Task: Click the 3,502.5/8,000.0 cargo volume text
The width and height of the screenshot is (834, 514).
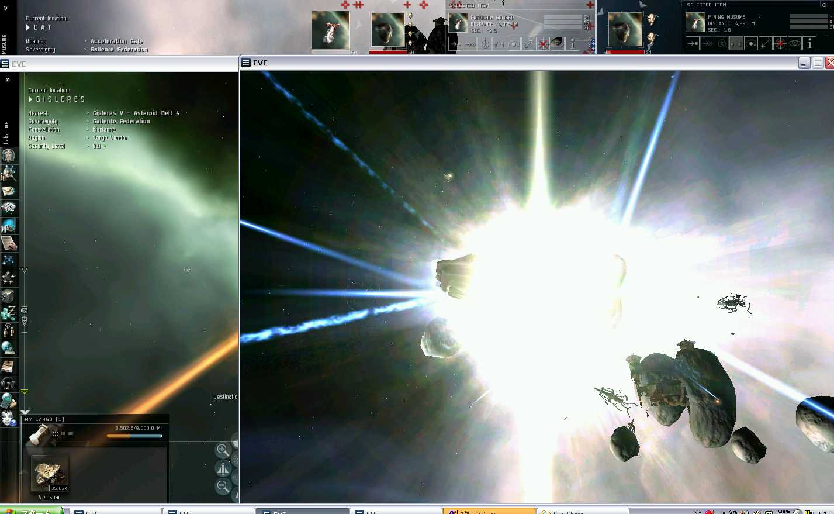Action: [x=139, y=428]
